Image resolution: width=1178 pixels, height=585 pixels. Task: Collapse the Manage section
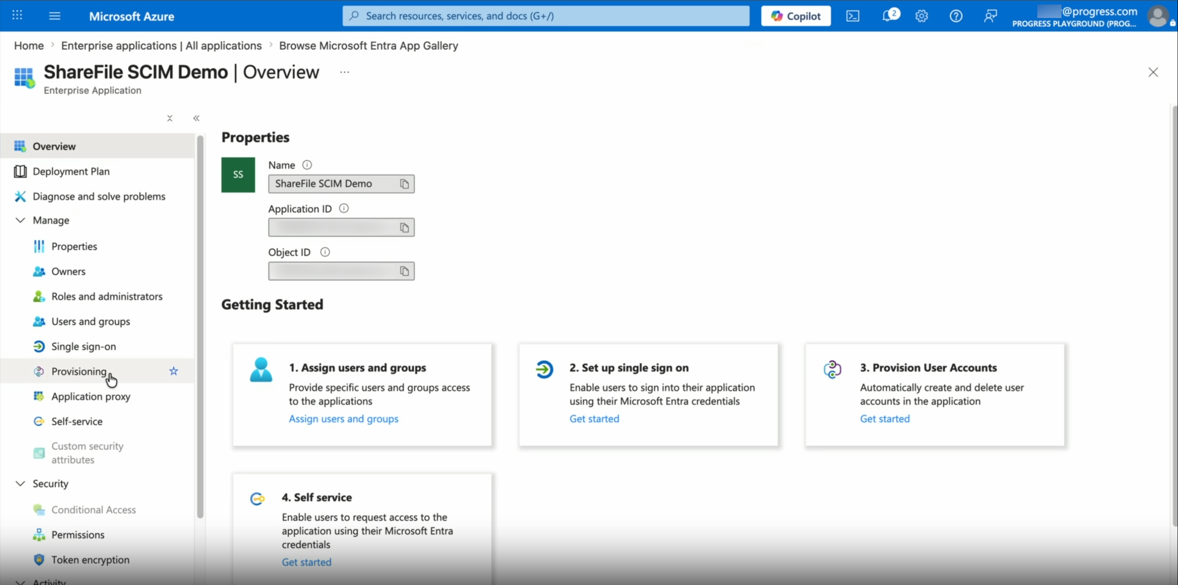(x=20, y=220)
